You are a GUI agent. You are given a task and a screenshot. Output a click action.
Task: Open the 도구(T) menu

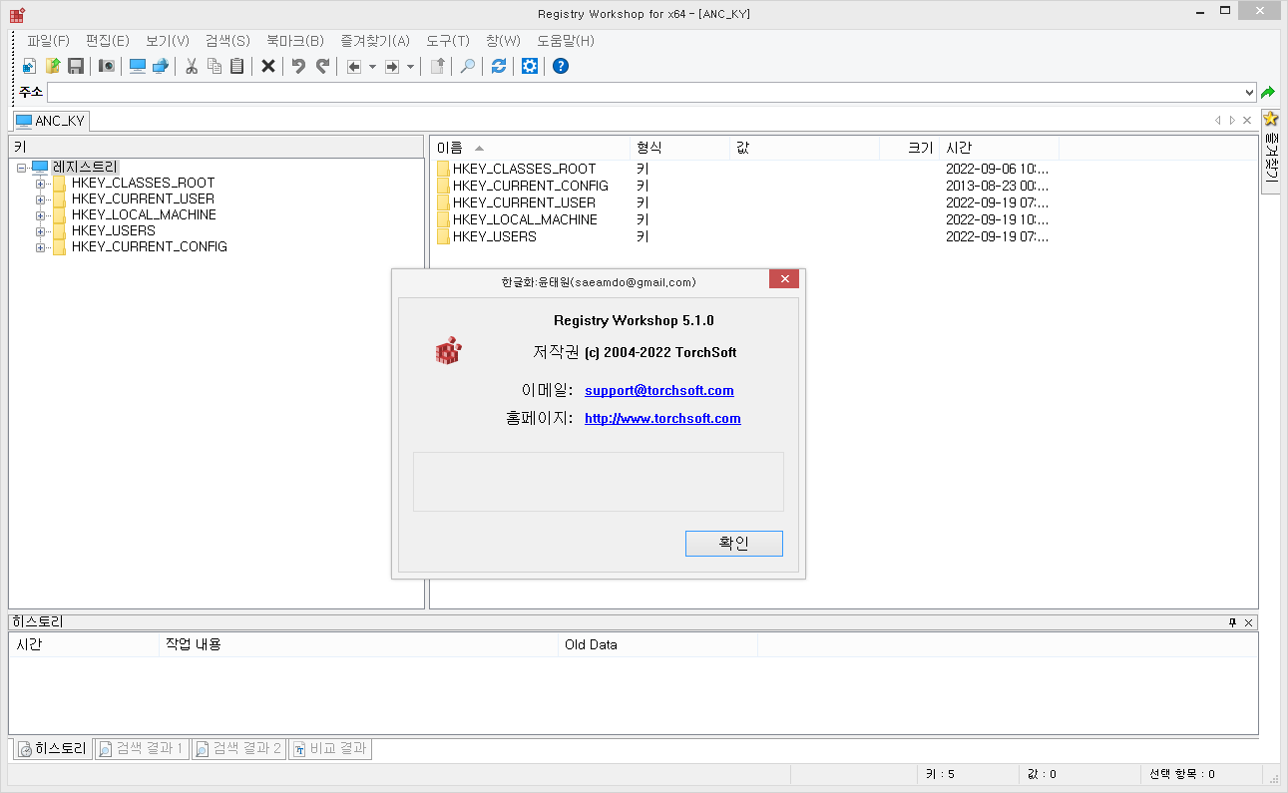(448, 41)
